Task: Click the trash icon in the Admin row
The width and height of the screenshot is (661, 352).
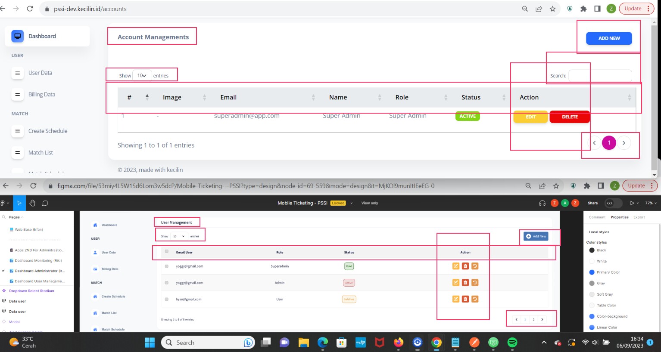Action: [x=465, y=282]
